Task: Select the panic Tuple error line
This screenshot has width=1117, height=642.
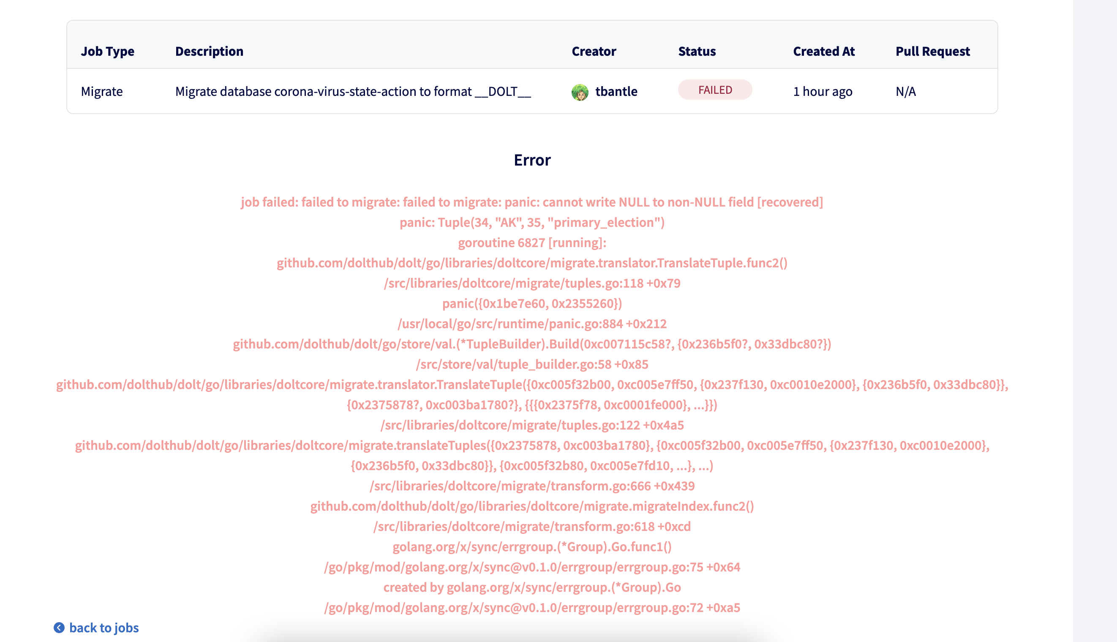Action: (x=531, y=223)
